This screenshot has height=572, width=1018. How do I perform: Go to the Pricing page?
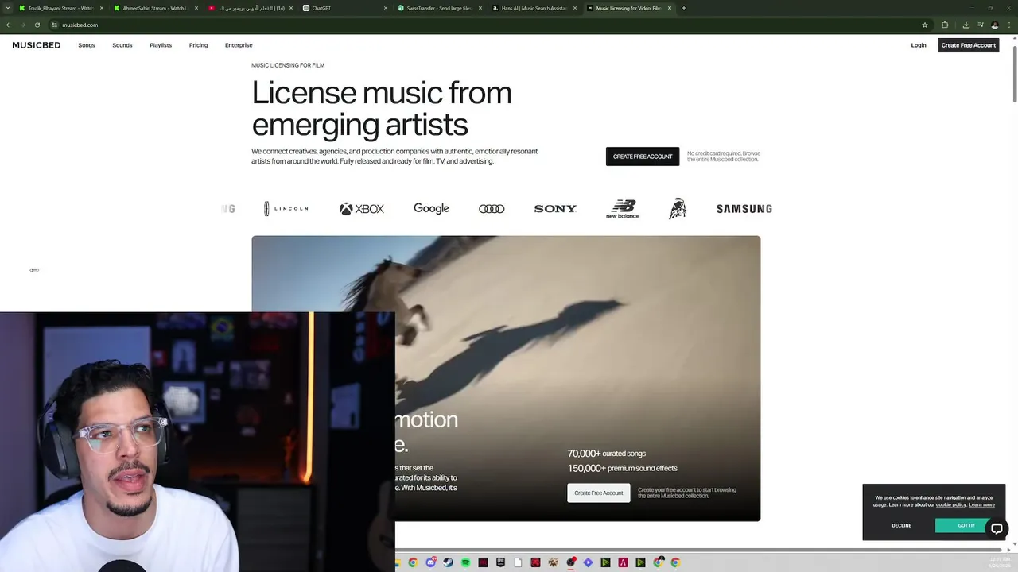pos(198,45)
